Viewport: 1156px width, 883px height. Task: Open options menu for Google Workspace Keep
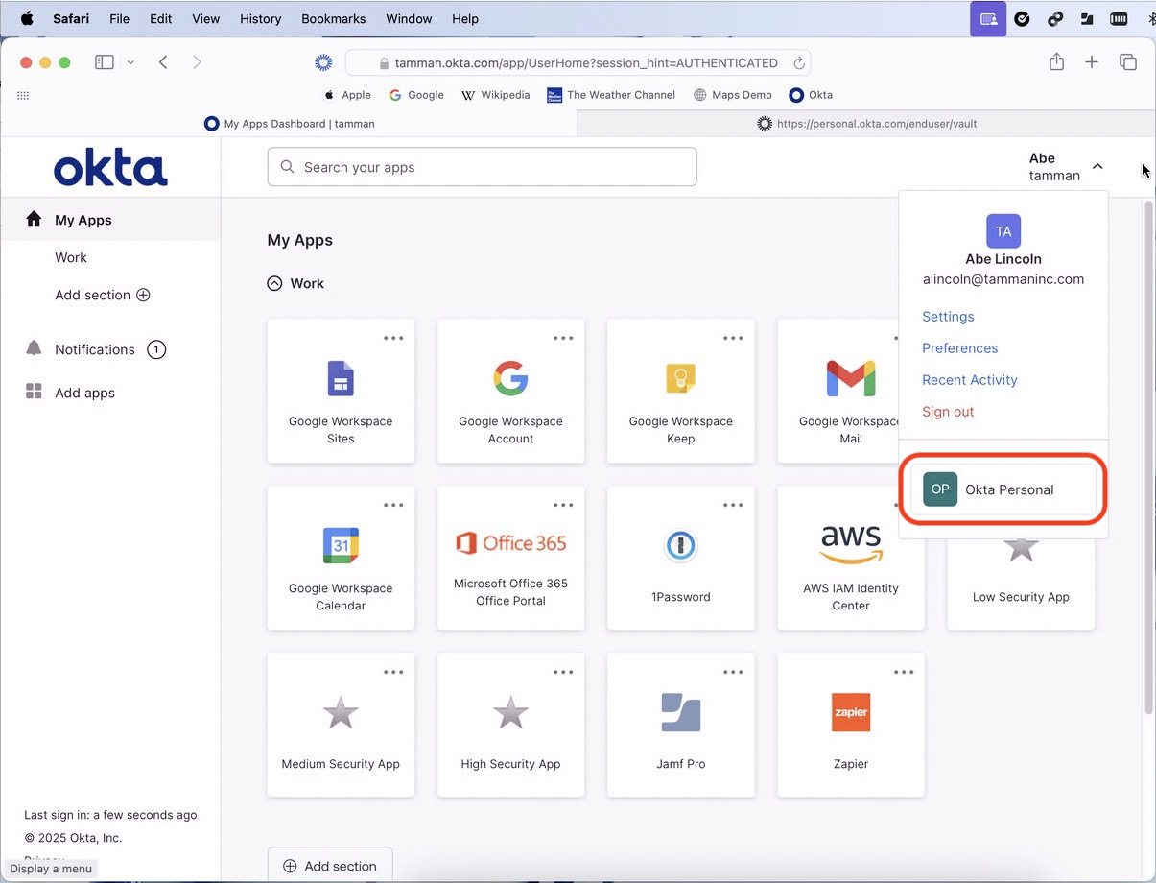[733, 338]
